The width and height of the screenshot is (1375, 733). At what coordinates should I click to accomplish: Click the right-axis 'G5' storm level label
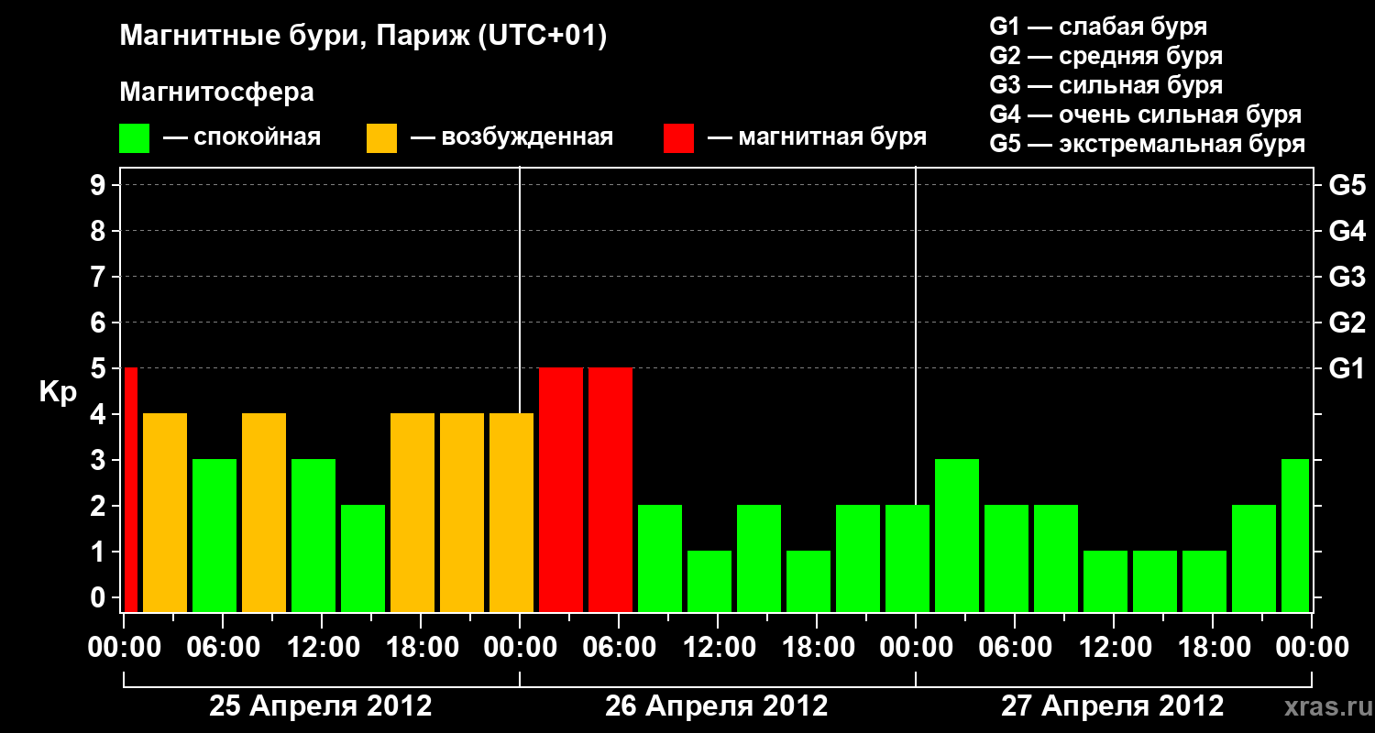pyautogui.click(x=1347, y=185)
